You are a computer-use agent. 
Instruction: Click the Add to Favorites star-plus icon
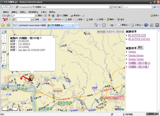click(8, 25)
